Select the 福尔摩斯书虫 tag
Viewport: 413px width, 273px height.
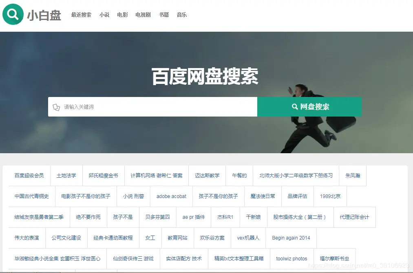point(334,259)
